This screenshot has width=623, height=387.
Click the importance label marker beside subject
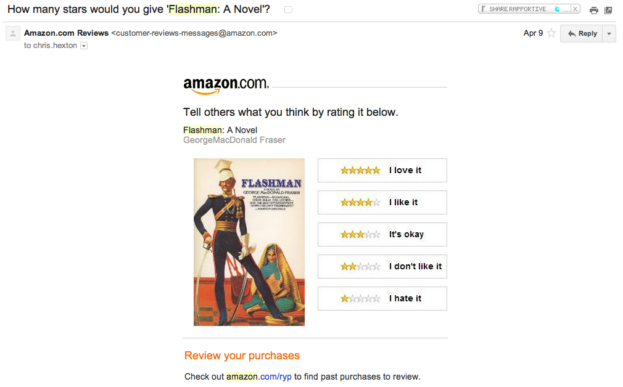click(288, 10)
